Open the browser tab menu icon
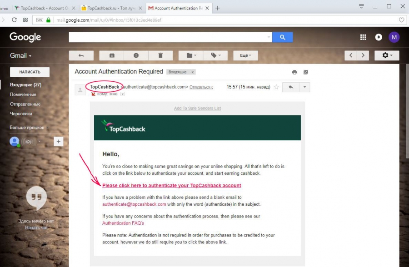409x267 pixels. click(361, 6)
